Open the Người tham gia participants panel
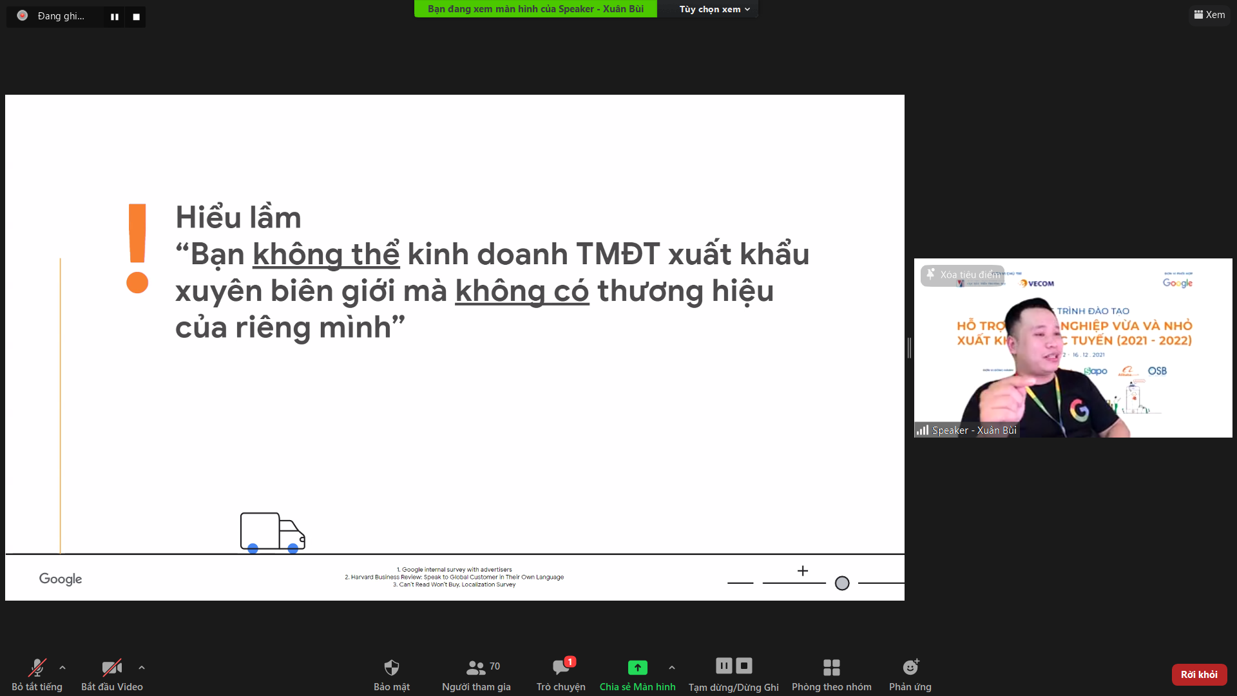The width and height of the screenshot is (1237, 696). [x=477, y=668]
